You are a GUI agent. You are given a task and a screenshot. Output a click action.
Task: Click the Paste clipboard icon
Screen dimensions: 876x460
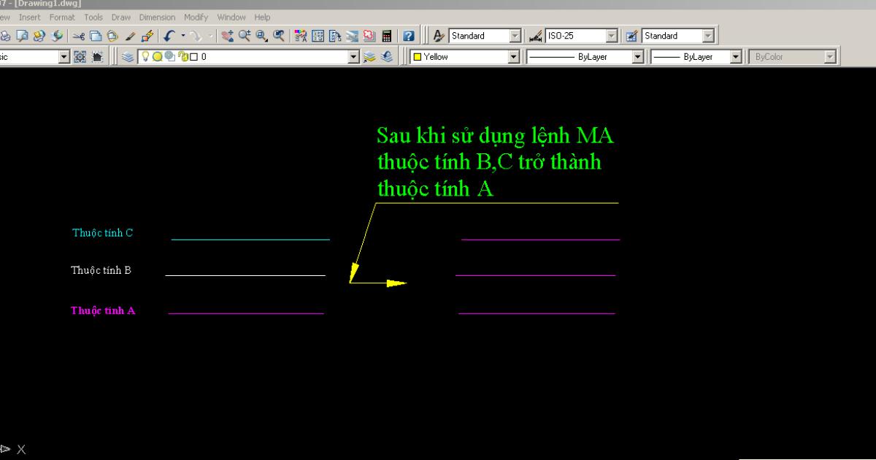click(x=112, y=35)
